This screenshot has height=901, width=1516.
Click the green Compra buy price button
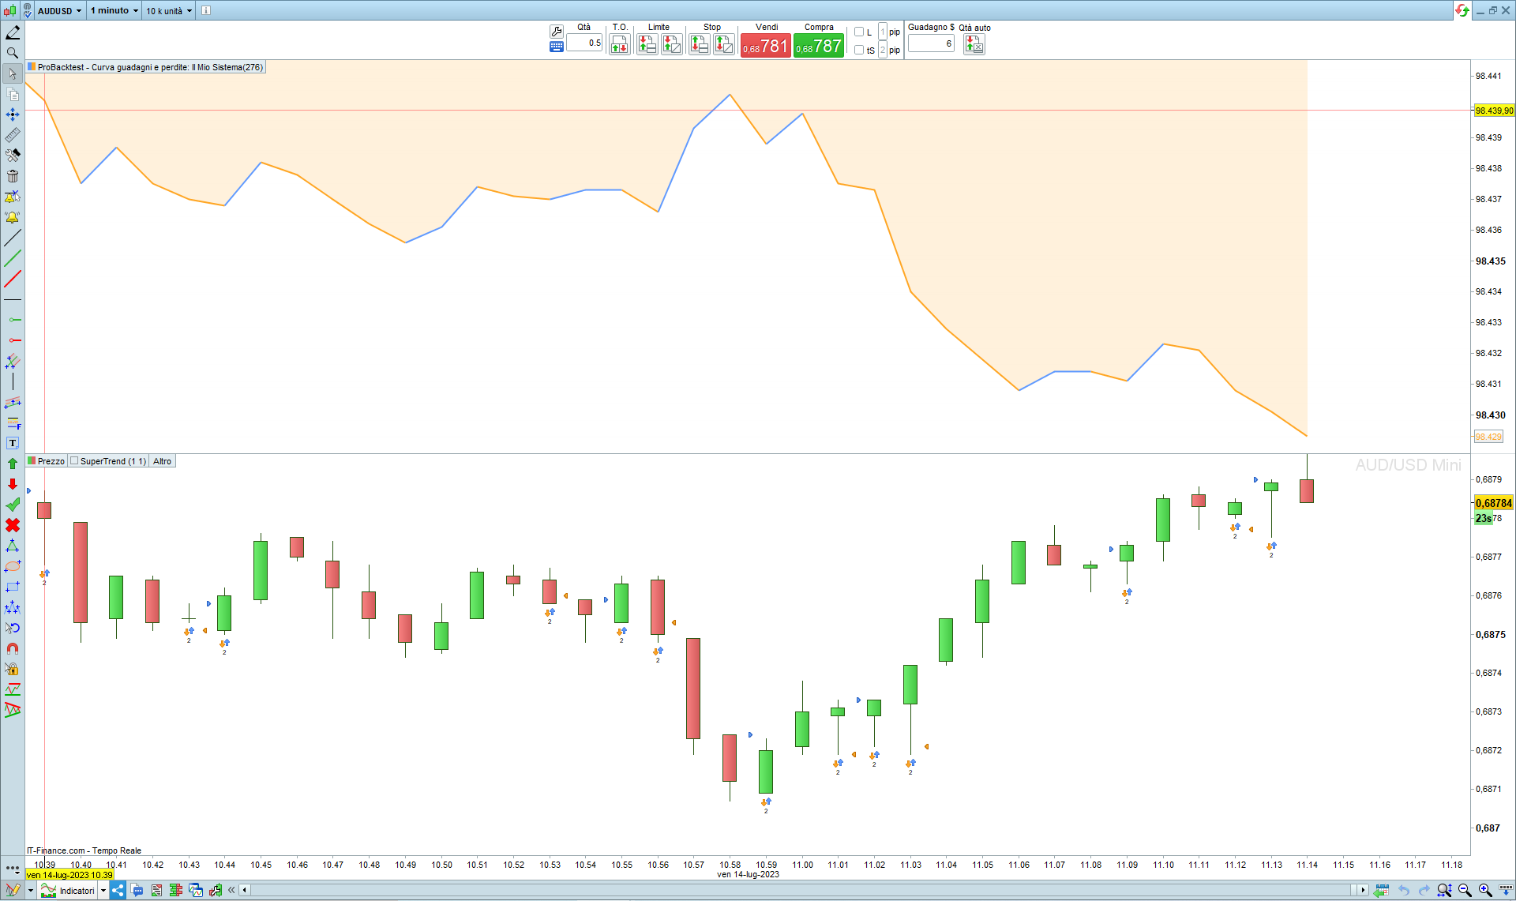click(x=819, y=46)
